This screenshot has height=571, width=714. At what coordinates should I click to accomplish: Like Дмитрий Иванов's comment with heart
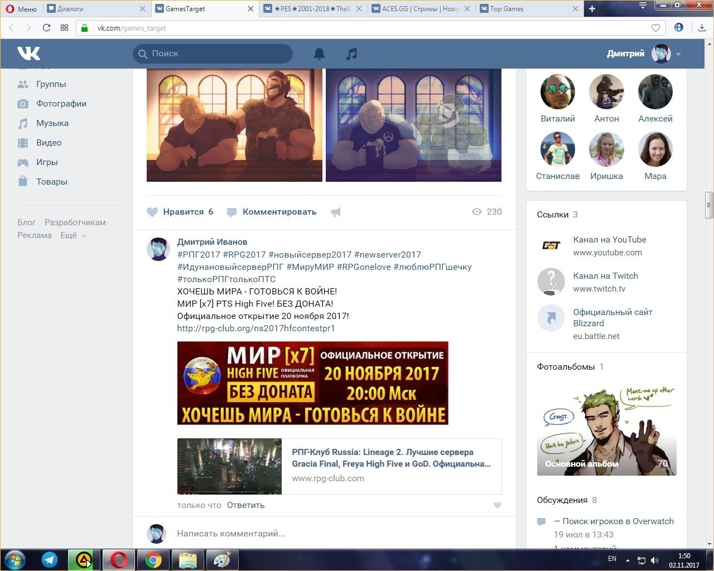click(x=497, y=505)
